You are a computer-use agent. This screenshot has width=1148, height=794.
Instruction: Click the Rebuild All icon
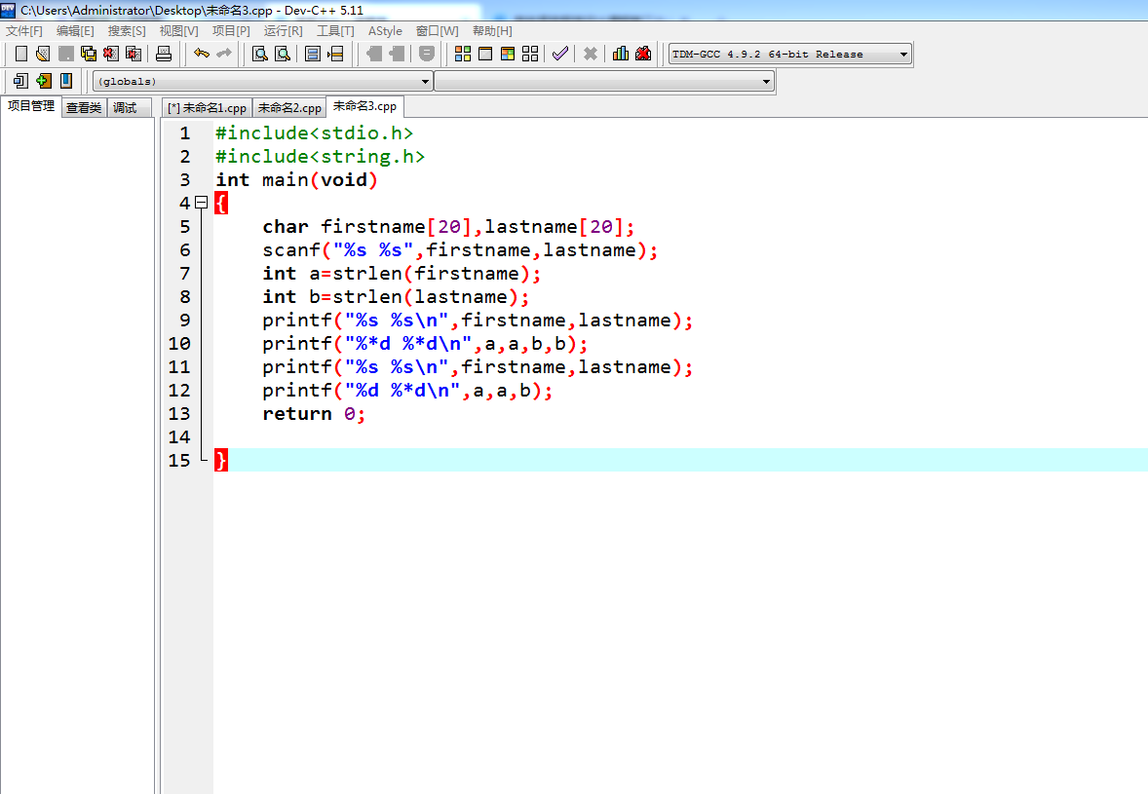[530, 54]
